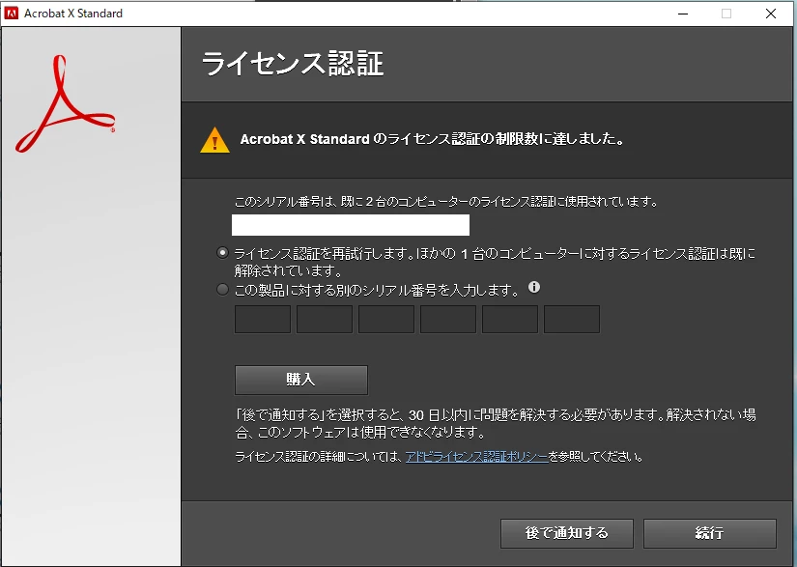The image size is (797, 567).
Task: Select the enter another serial number option
Action: [x=222, y=290]
